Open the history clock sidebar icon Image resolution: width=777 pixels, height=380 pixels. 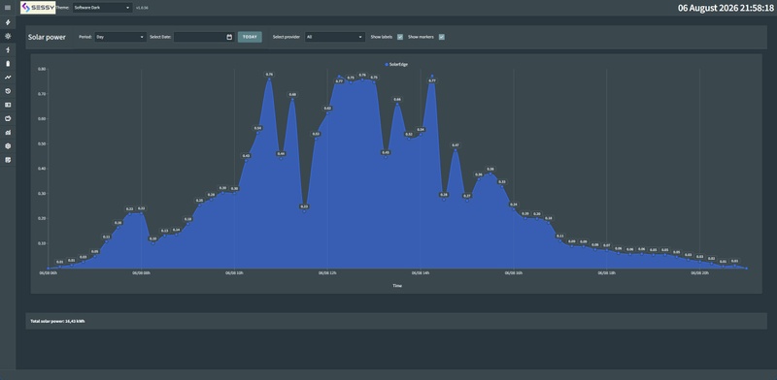pyautogui.click(x=8, y=91)
